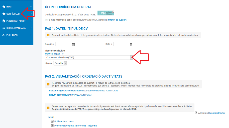Viewport: 229px width, 128px height.
Task: Focus the Data inici date field
Action: click(x=63, y=44)
